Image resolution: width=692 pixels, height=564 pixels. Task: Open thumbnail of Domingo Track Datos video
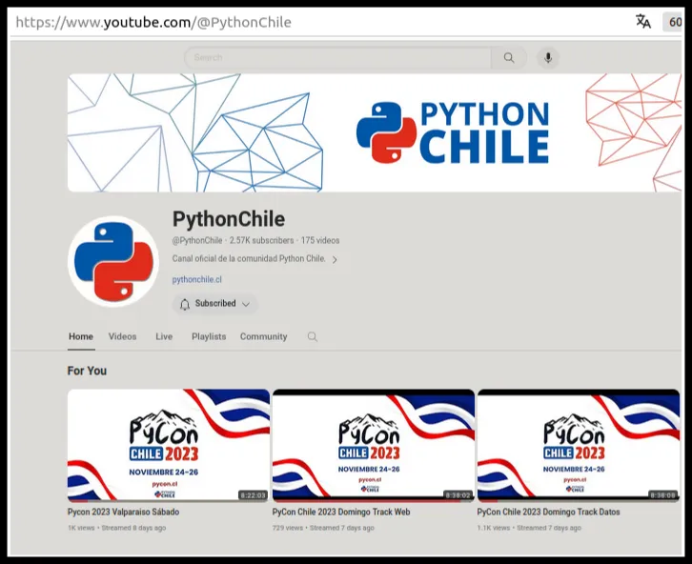[x=579, y=445]
